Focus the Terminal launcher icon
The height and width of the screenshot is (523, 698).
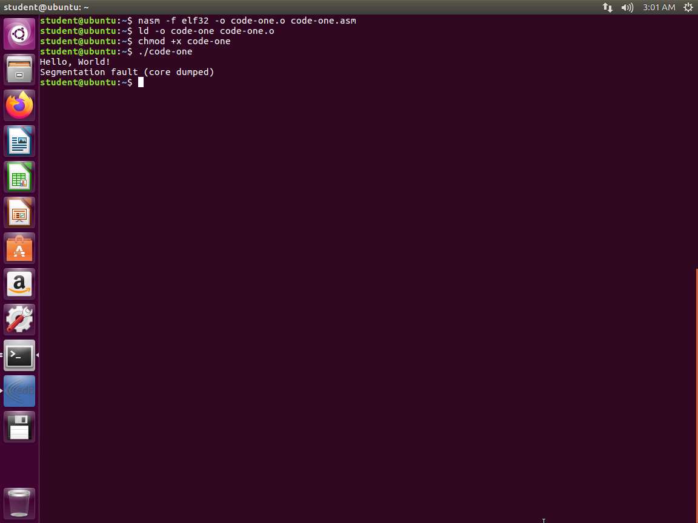pyautogui.click(x=19, y=355)
